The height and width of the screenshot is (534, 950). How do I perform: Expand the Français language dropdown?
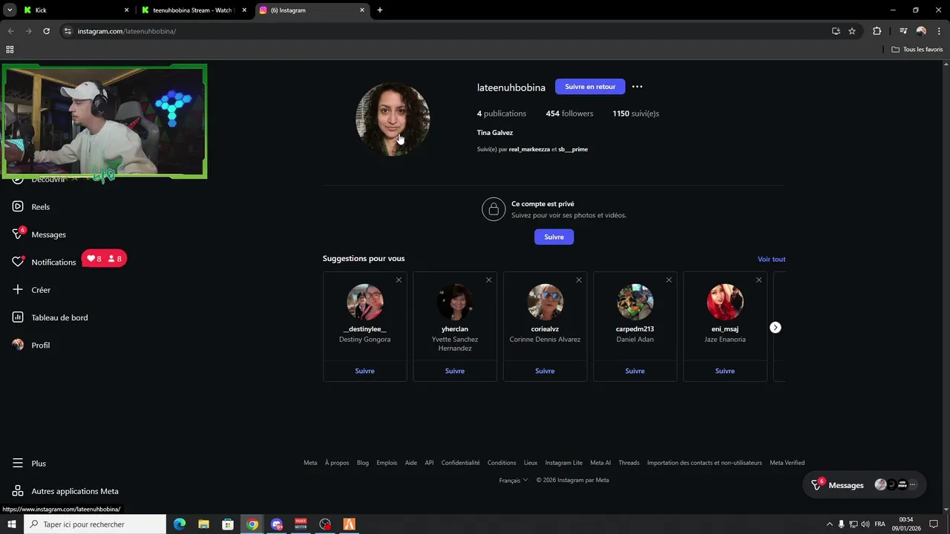514,480
